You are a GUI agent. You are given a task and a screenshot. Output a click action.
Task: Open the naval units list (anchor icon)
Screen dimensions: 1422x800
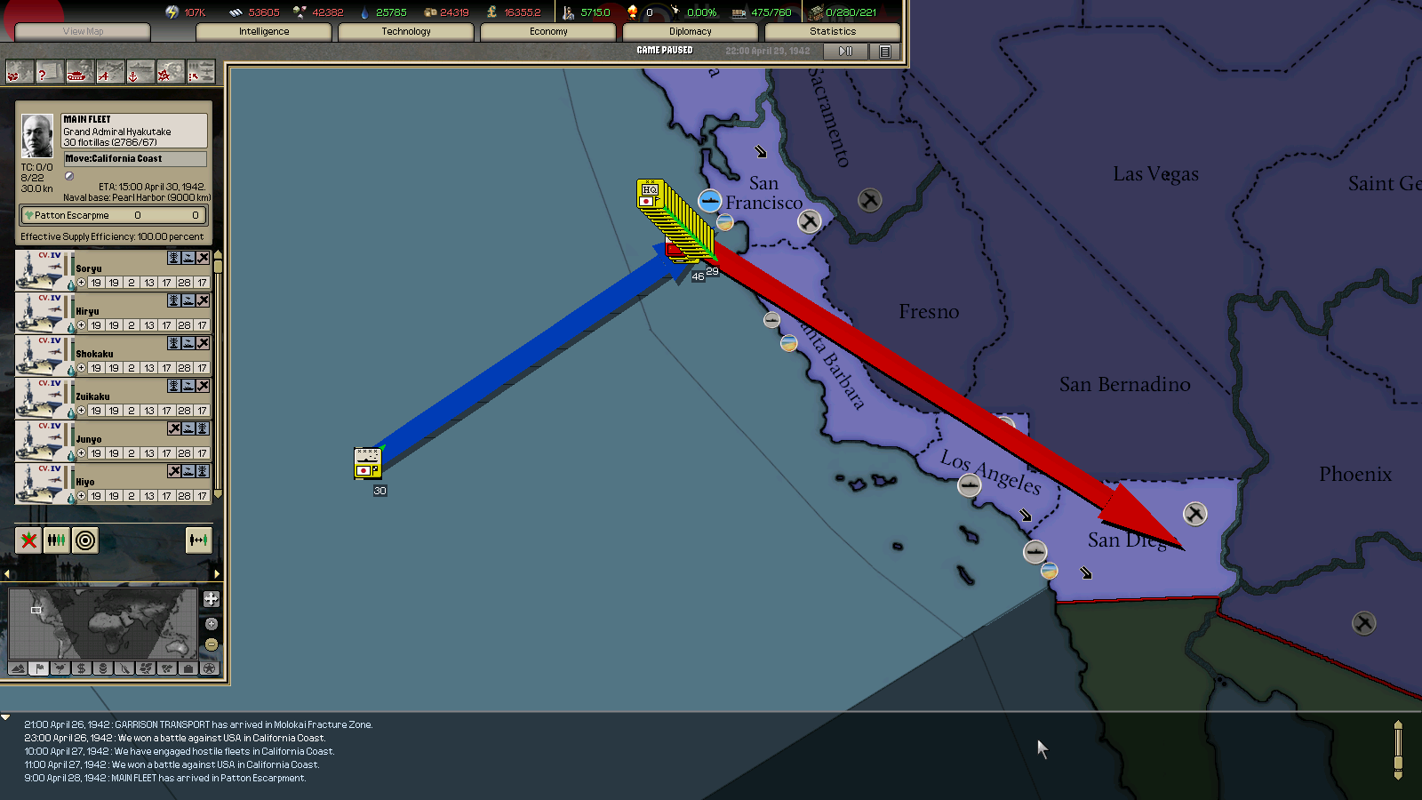tap(140, 73)
